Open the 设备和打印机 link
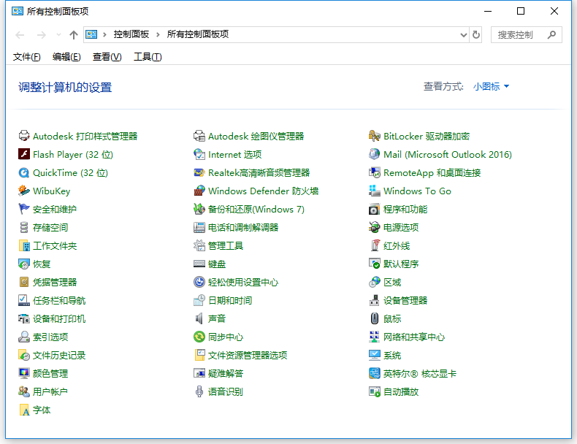 pyautogui.click(x=59, y=319)
